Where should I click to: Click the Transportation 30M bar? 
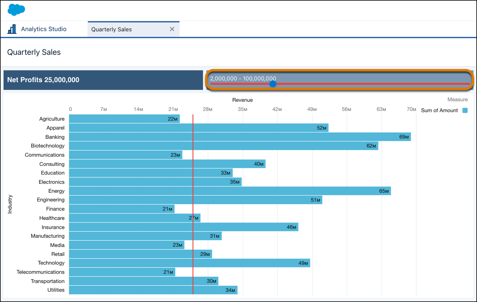[144, 281]
